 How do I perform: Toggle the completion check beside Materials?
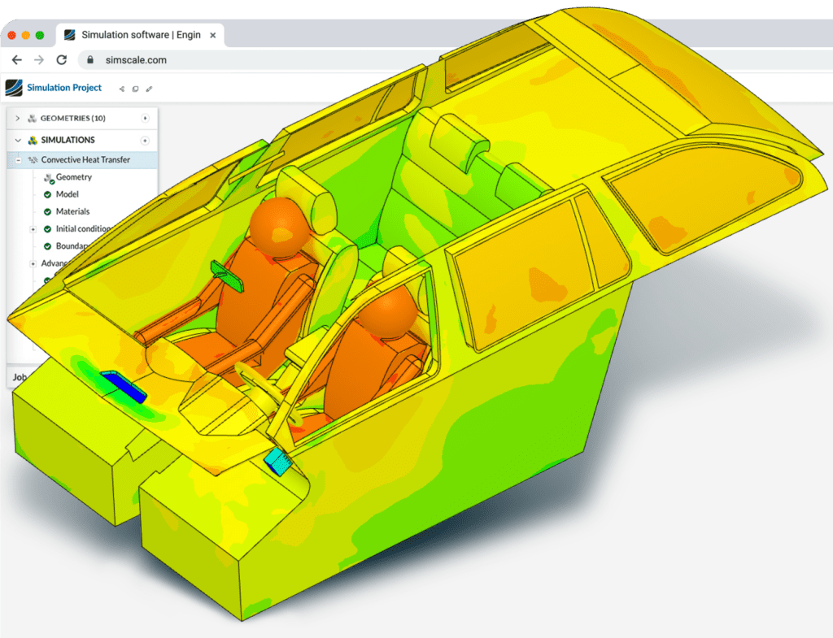49,211
